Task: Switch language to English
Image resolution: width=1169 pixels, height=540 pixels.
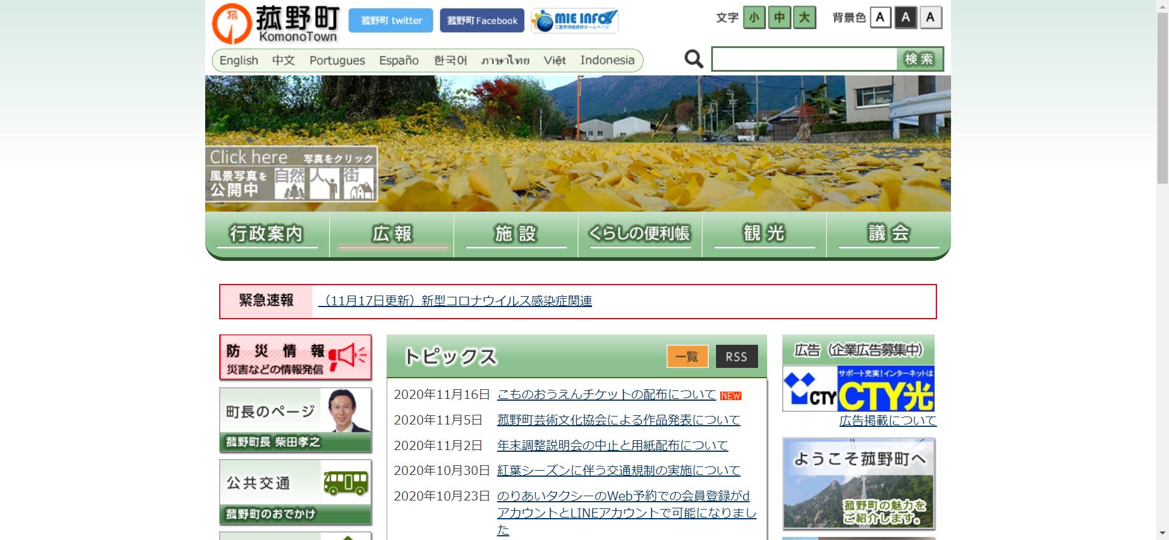Action: tap(239, 60)
